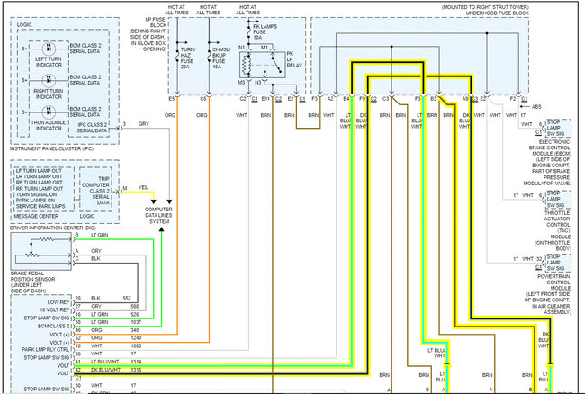Click connector terminal label E5

pos(172,99)
